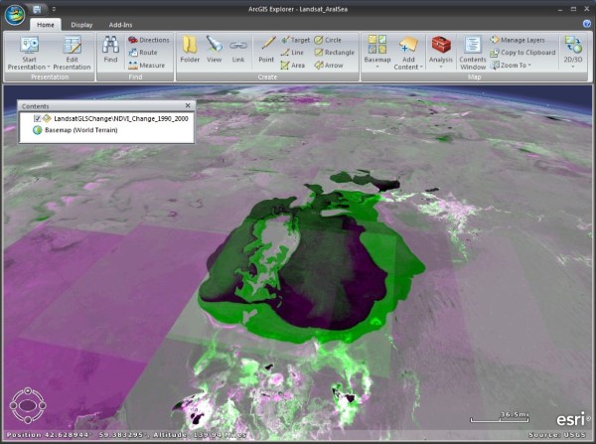Click the View flashlight tool

pos(214,49)
